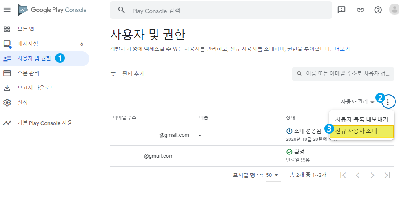Open the hamburger navigation menu
This screenshot has width=399, height=214.
click(7, 10)
